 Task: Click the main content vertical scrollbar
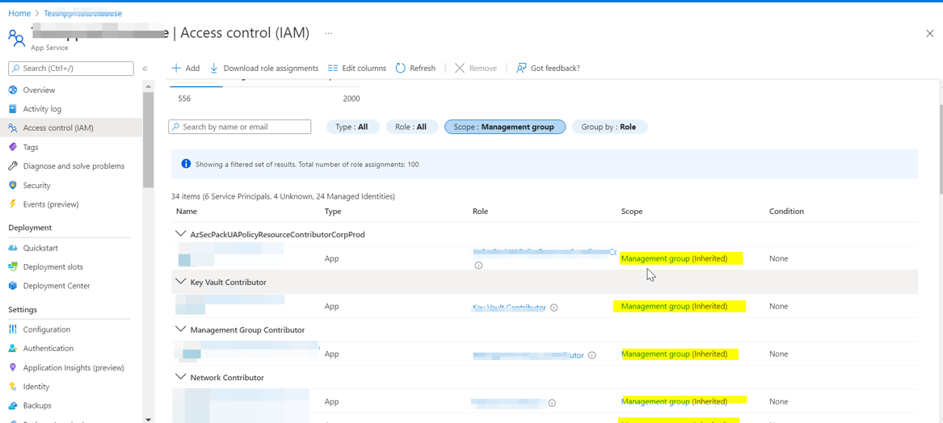point(941,149)
